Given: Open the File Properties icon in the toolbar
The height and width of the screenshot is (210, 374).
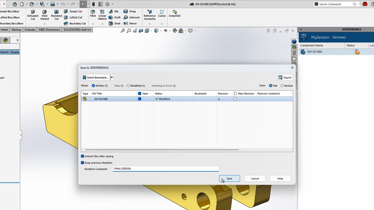Looking at the screenshot, I should pos(100,4).
